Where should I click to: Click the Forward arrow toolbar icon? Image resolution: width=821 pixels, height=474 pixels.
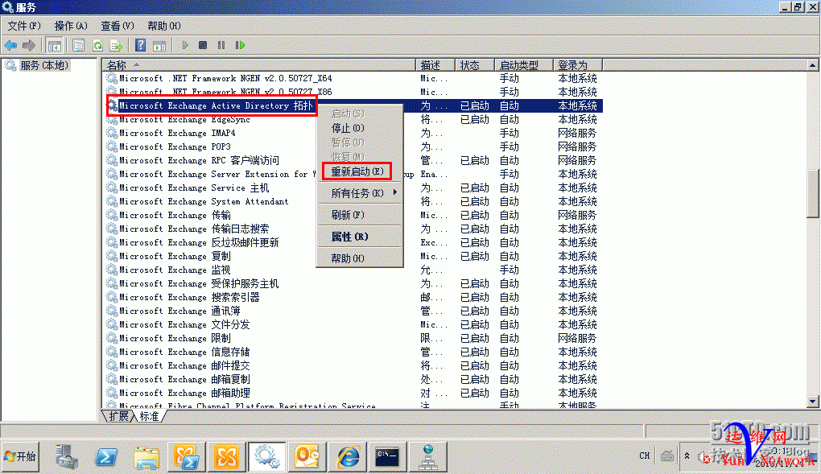tap(29, 46)
